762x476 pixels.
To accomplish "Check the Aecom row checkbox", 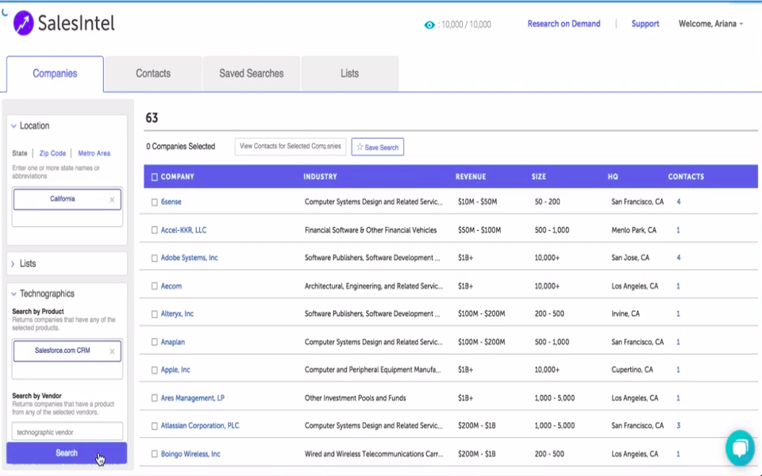I will (155, 286).
